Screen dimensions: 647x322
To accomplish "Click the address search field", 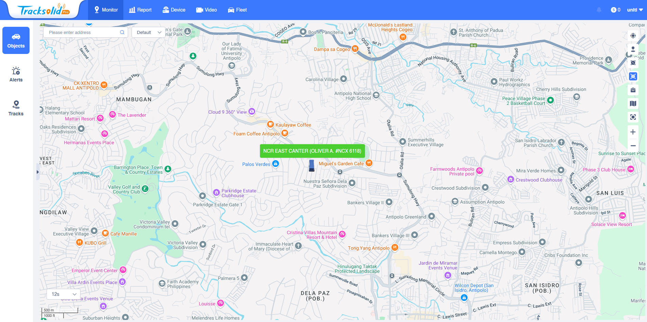I will pyautogui.click(x=83, y=33).
